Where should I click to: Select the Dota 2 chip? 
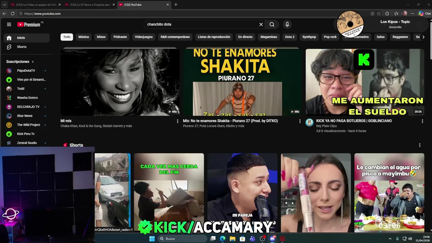pyautogui.click(x=290, y=37)
